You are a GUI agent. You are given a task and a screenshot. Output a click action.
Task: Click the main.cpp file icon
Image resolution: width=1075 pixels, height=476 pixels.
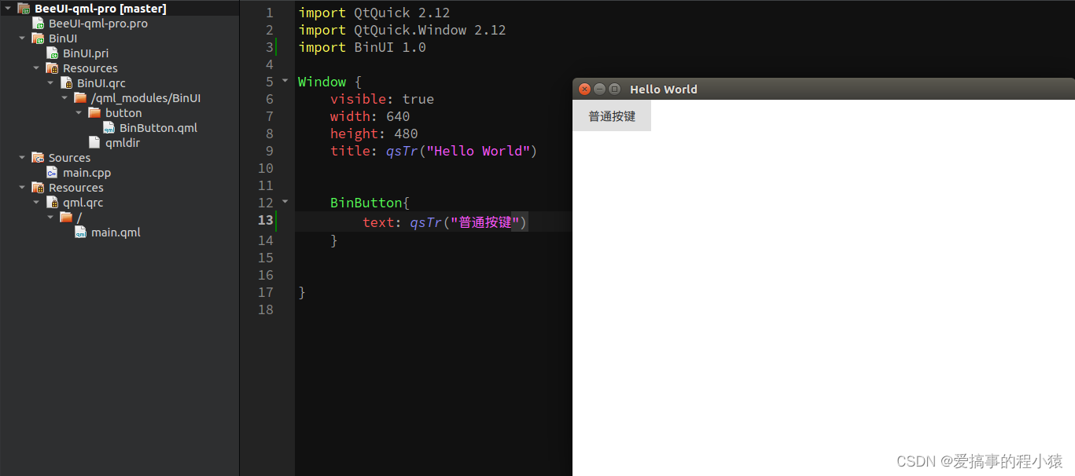52,173
